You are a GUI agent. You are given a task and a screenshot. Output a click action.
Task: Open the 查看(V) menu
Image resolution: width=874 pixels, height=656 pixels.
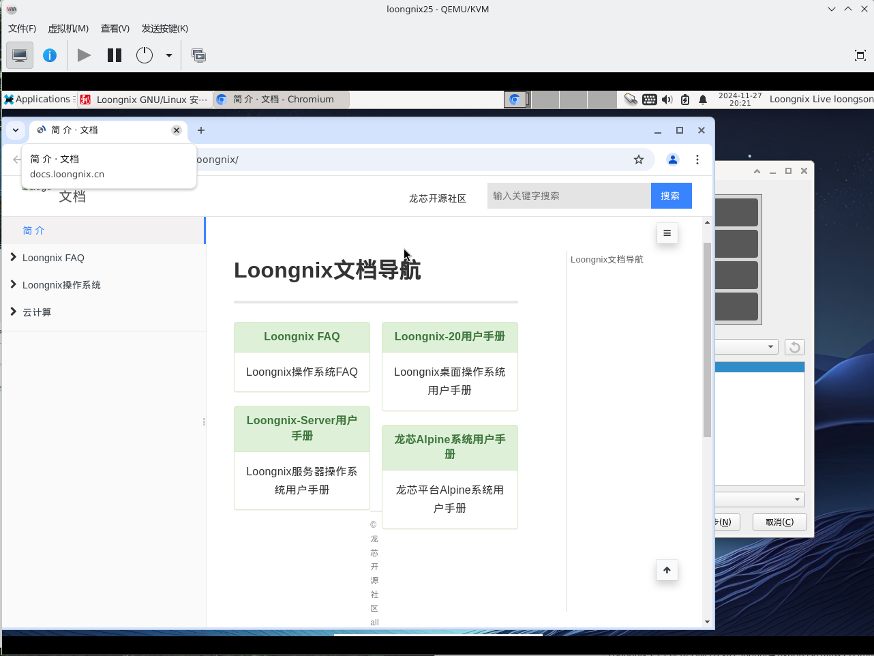[115, 28]
